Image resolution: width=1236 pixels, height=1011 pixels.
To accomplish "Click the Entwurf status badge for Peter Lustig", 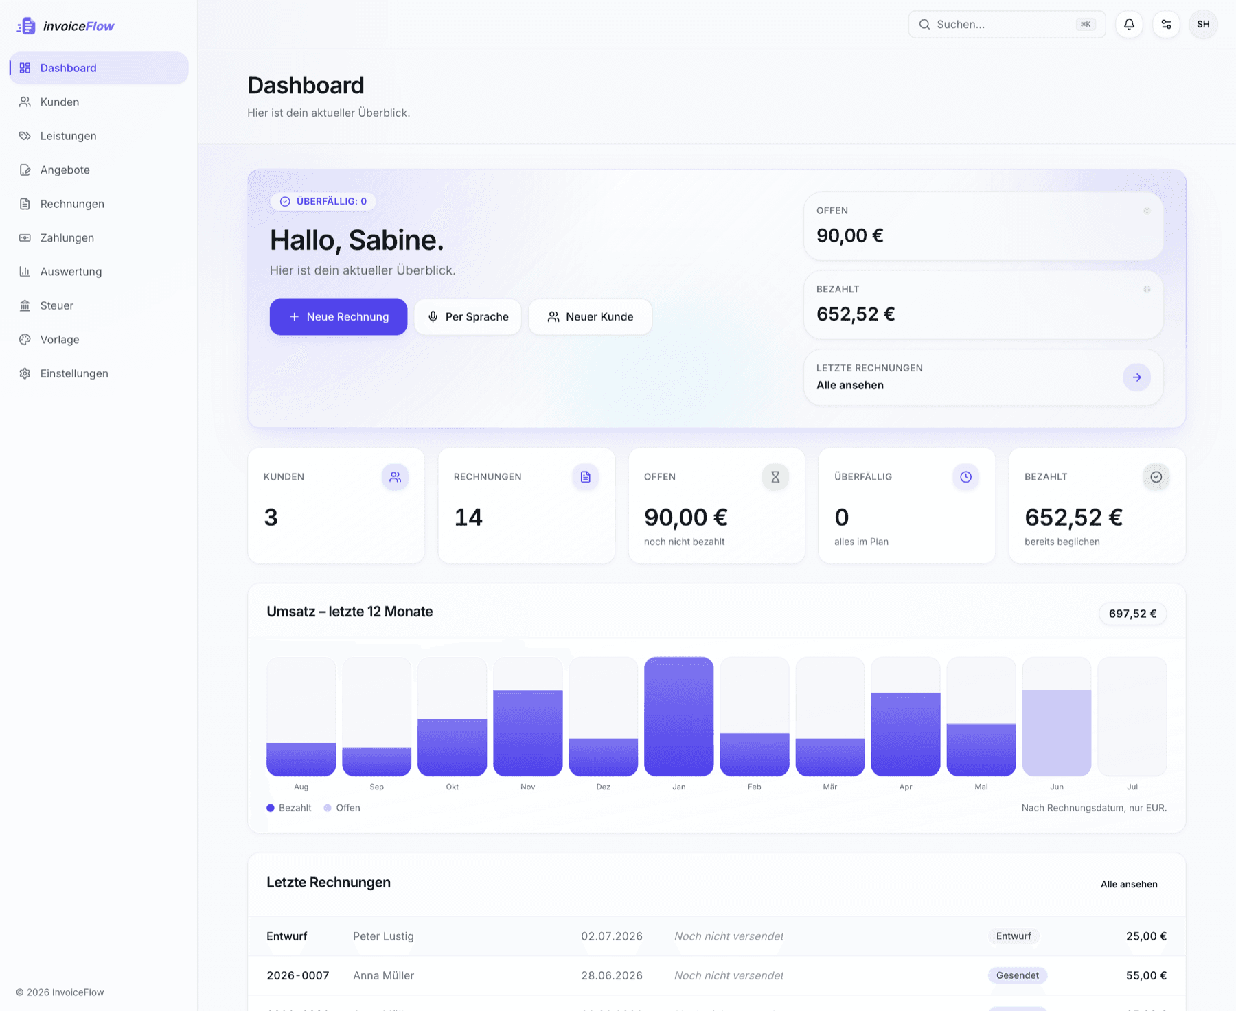I will coord(1014,936).
